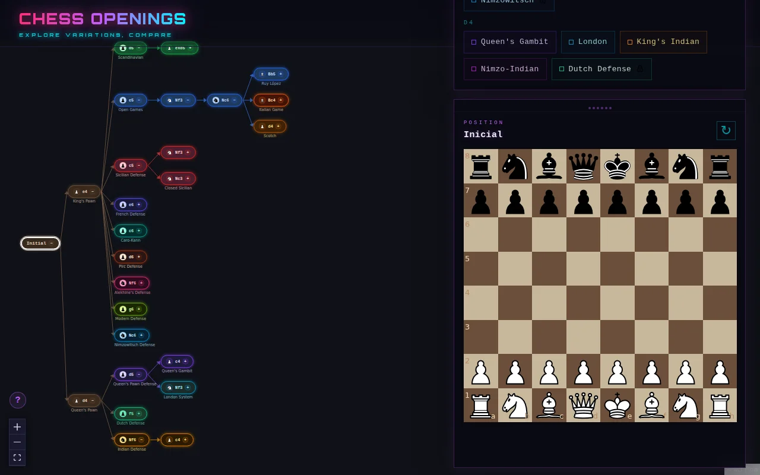Click the pawn icon in d4 Queen's Pawn node
Viewport: 760px width, 475px height.
(77, 401)
